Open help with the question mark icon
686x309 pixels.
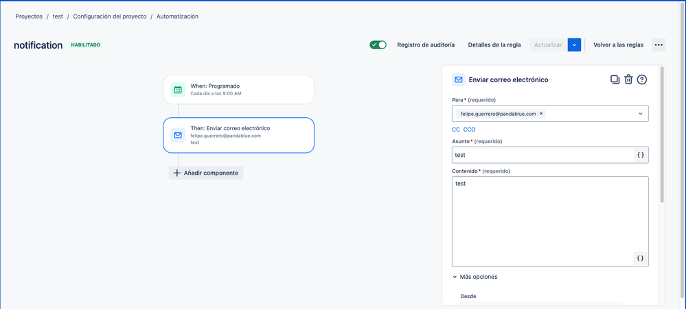pyautogui.click(x=642, y=79)
